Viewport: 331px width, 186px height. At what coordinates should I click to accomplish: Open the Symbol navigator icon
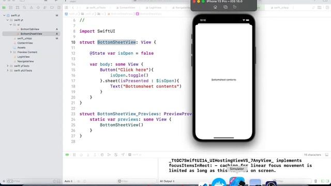pos(18,8)
